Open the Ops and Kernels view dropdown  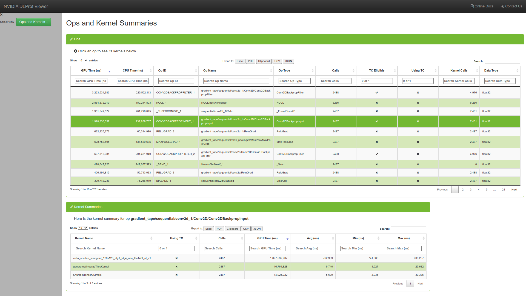34,22
